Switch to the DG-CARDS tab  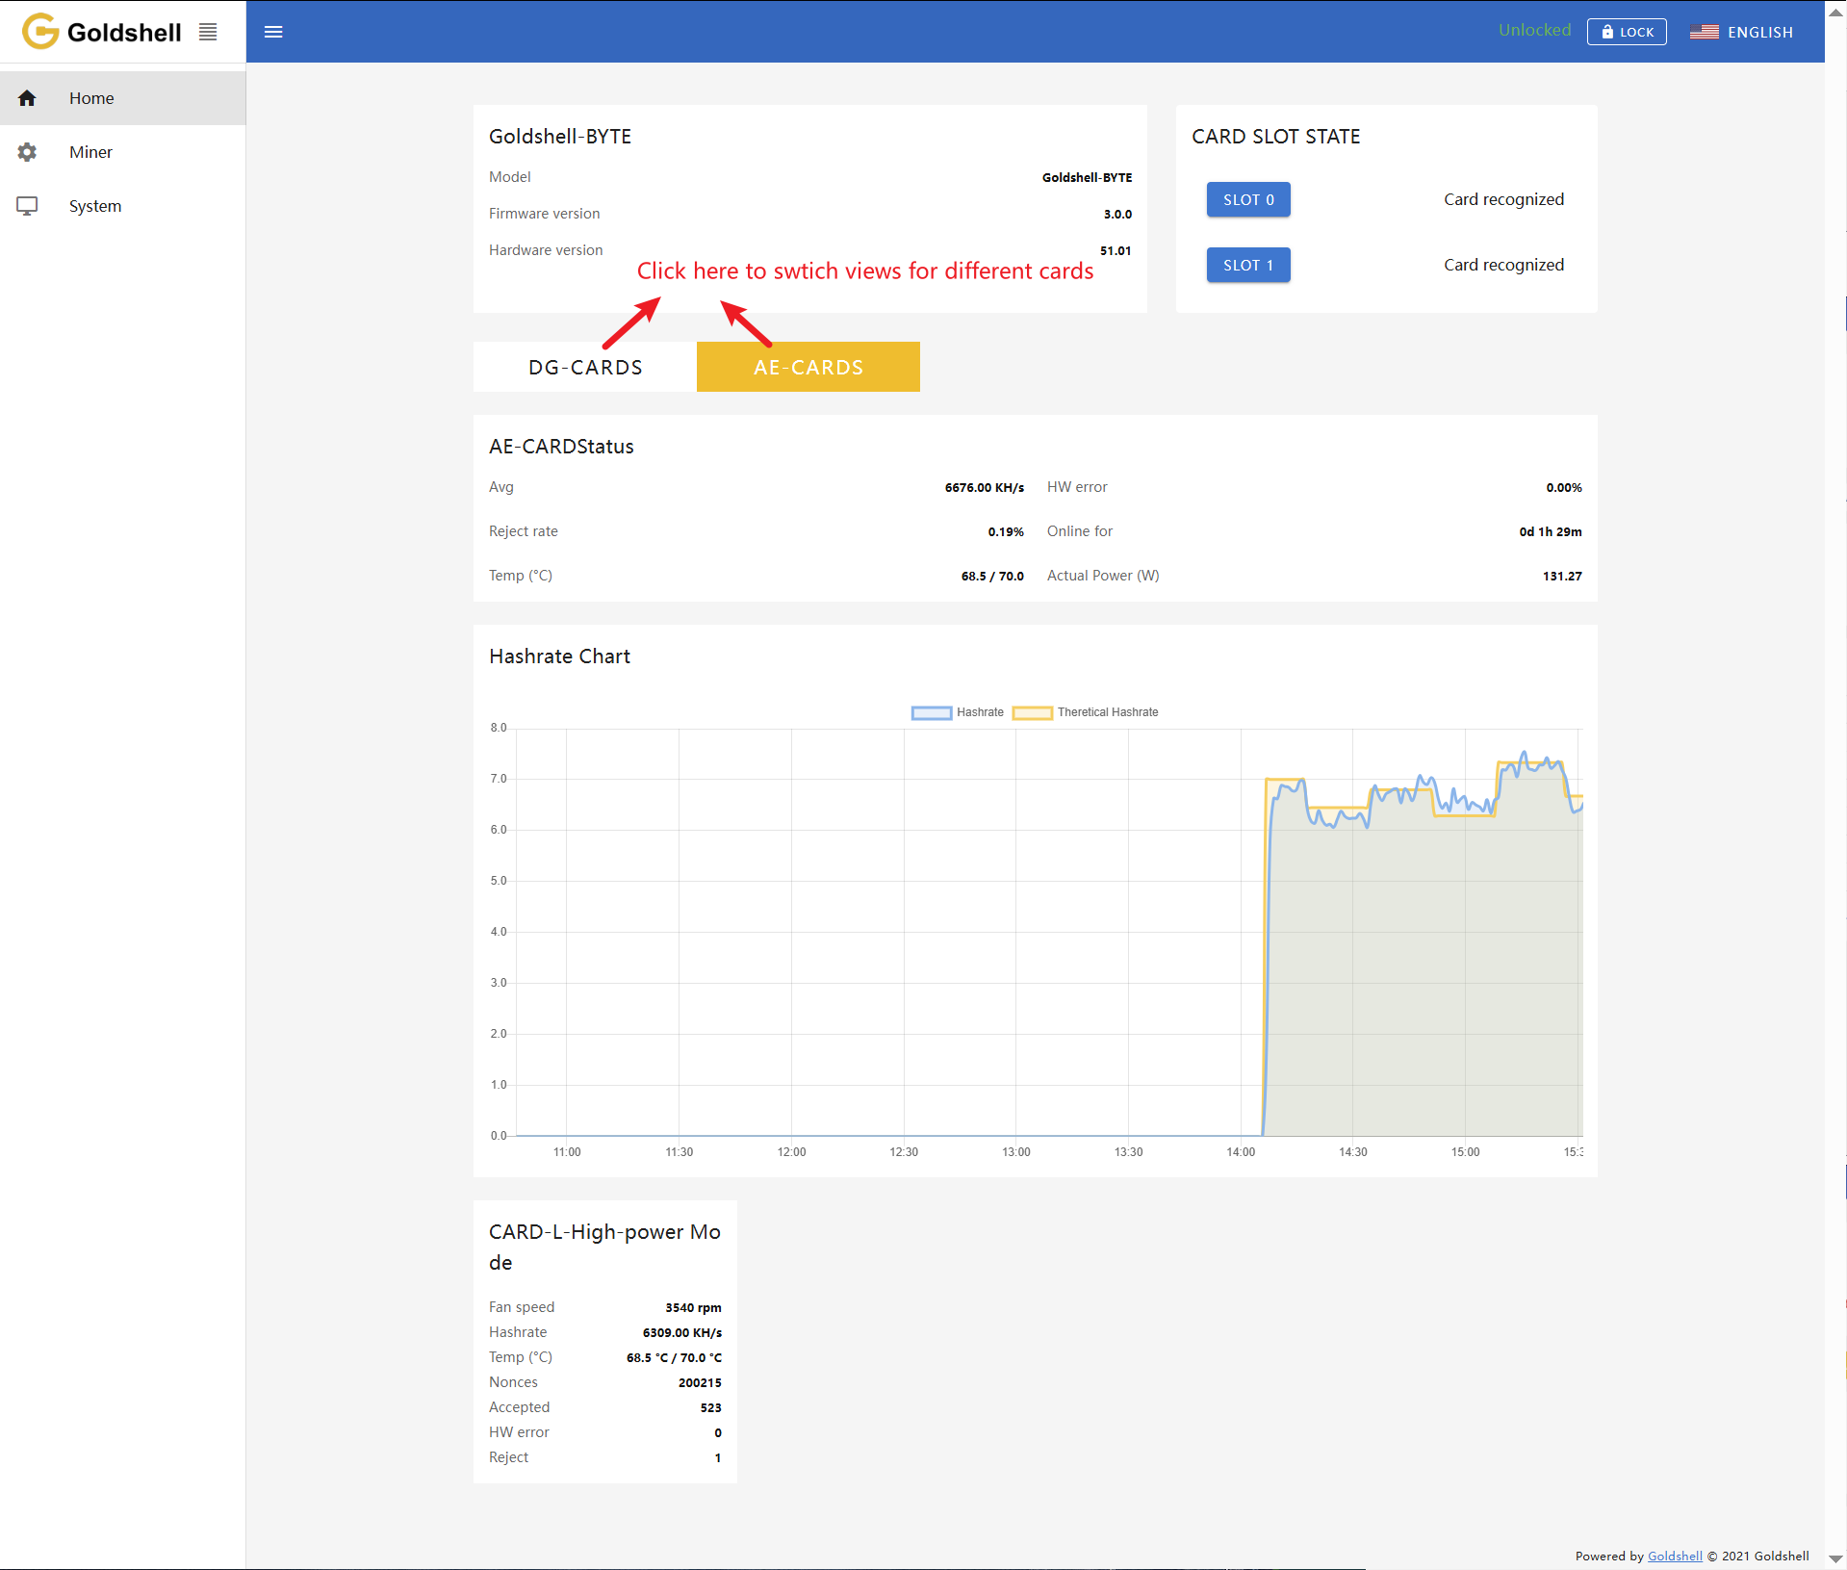(585, 367)
